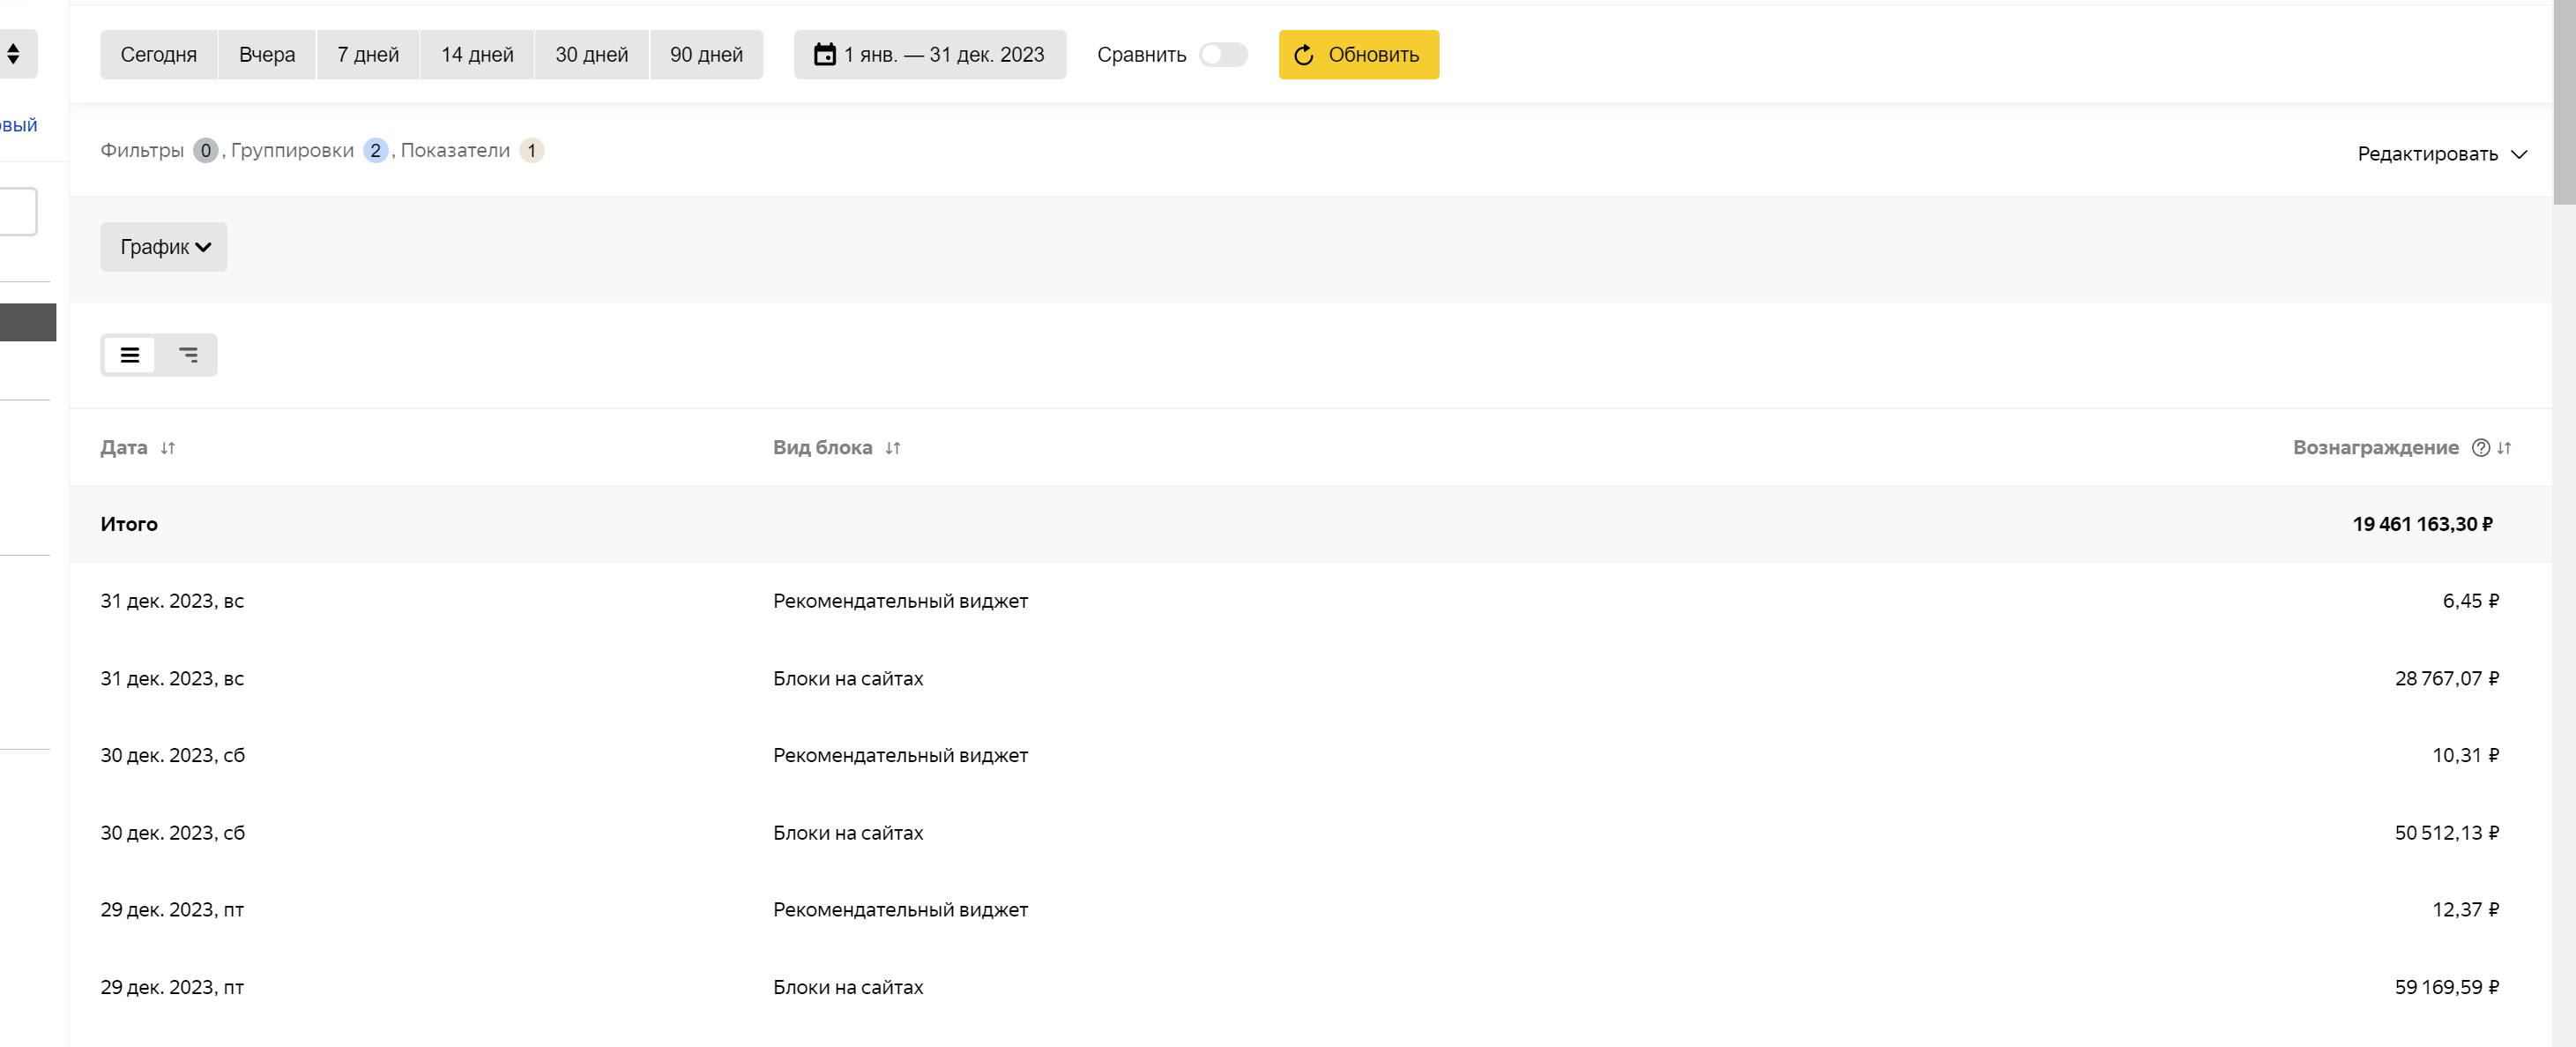Switch to flat list table view
2576x1047 pixels.
130,355
